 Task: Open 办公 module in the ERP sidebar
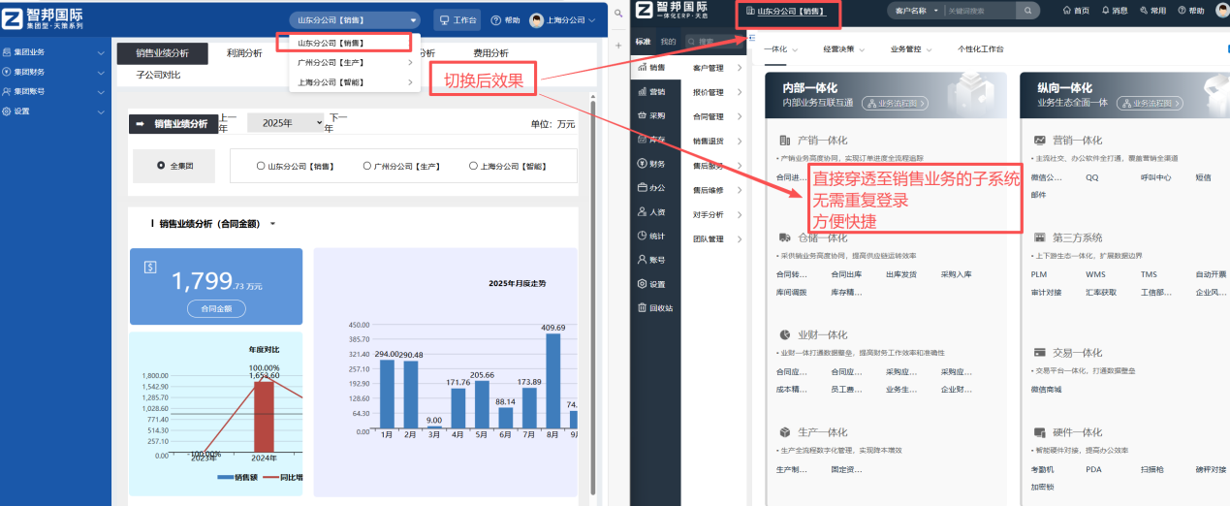[651, 188]
